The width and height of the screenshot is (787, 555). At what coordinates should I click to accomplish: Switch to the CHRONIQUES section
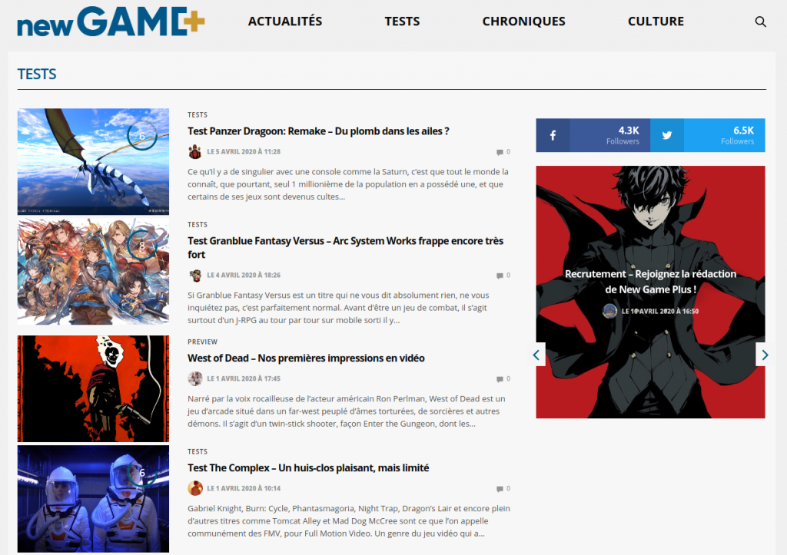point(523,21)
